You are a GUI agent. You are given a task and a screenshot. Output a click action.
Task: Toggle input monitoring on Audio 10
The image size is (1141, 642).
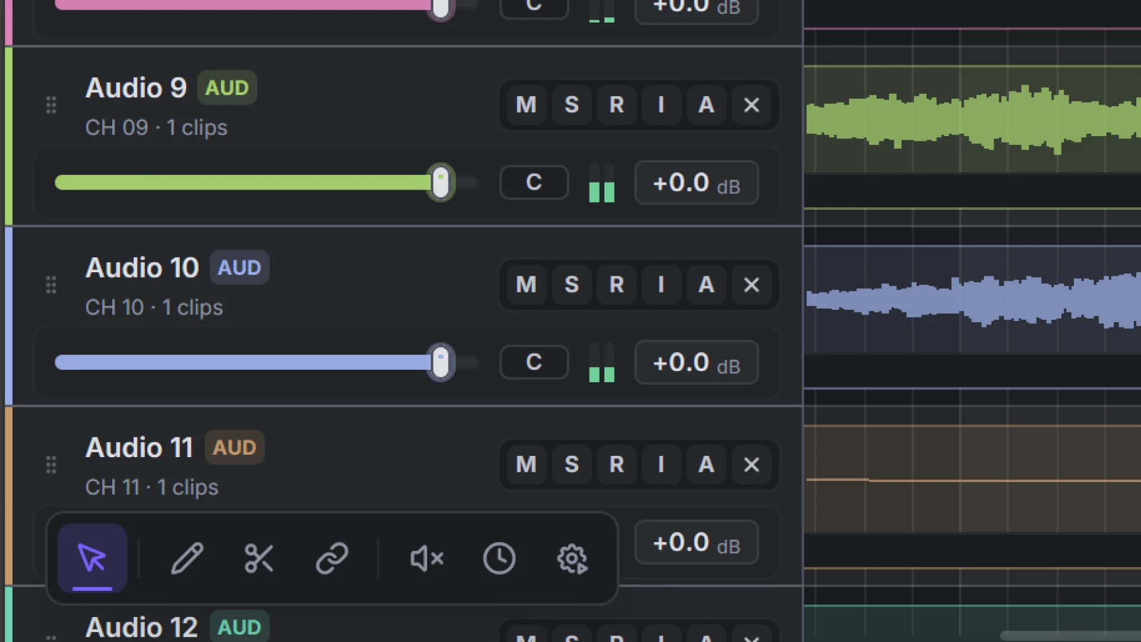pyautogui.click(x=661, y=285)
